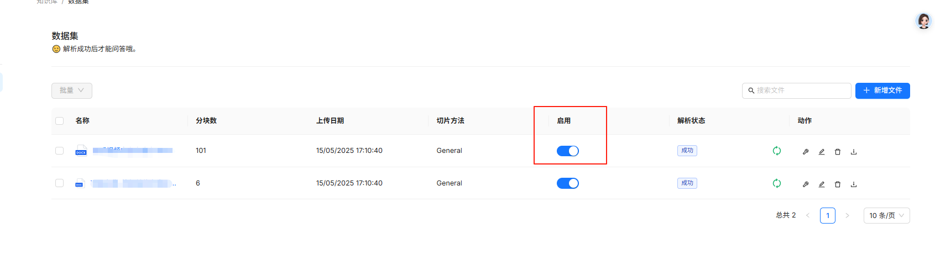Click 成功 status tag of 6-chunk file
The width and height of the screenshot is (935, 260).
point(687,183)
